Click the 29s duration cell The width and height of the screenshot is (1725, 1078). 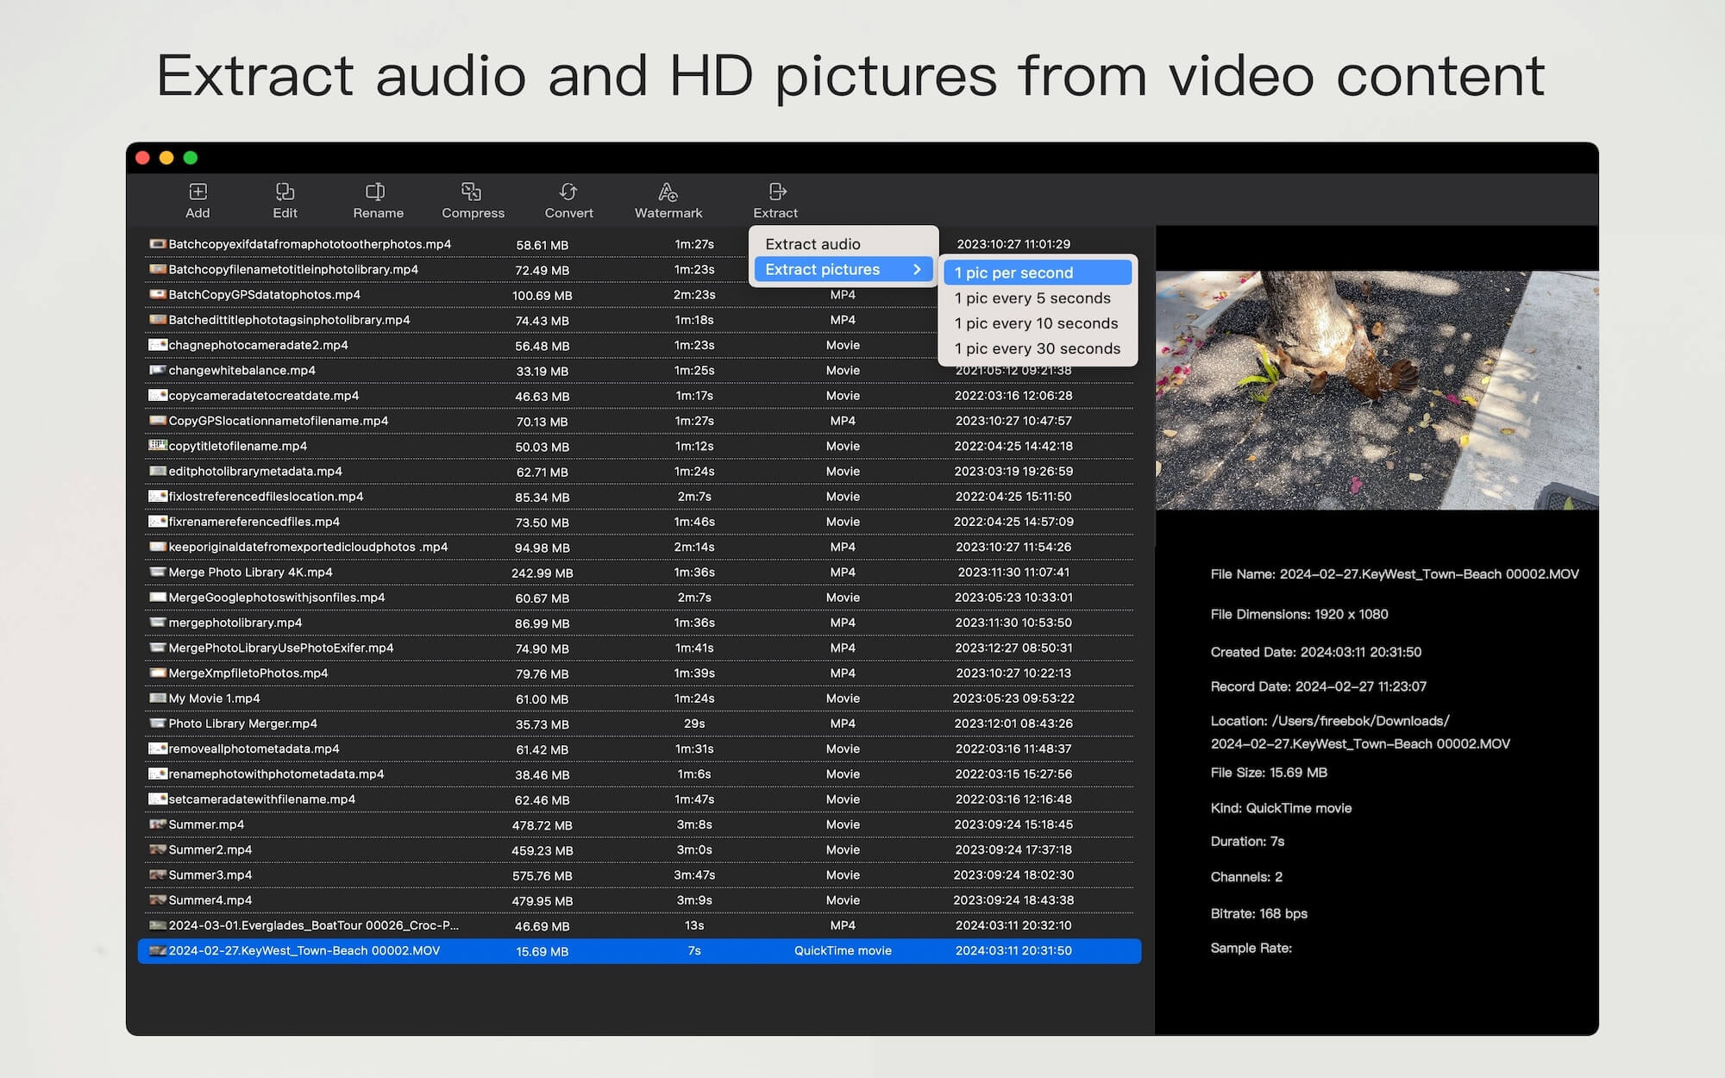(694, 724)
